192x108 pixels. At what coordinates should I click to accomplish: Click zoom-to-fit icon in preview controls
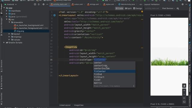[x=184, y=102]
